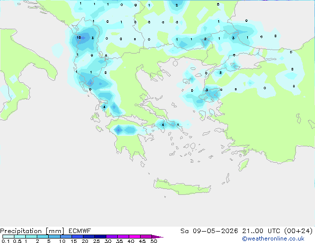
Task: Choose the 20–25 mm legend swatch
Action: click(88, 237)
